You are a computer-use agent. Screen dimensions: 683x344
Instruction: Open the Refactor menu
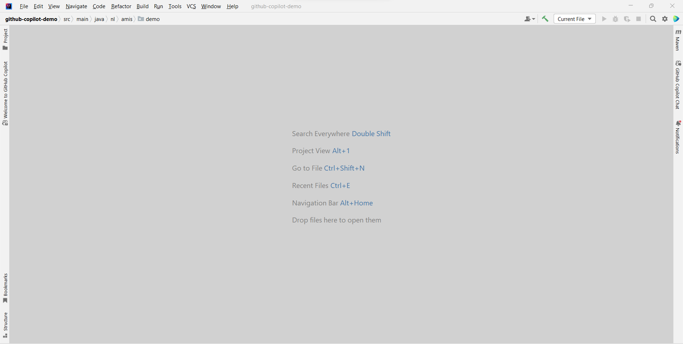click(121, 6)
